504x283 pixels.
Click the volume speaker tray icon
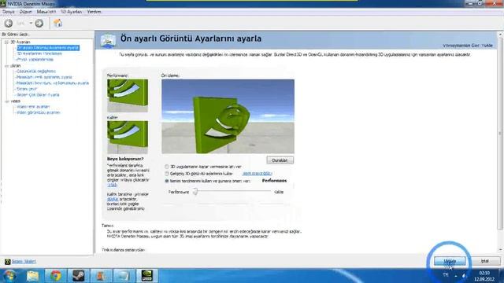pos(464,276)
